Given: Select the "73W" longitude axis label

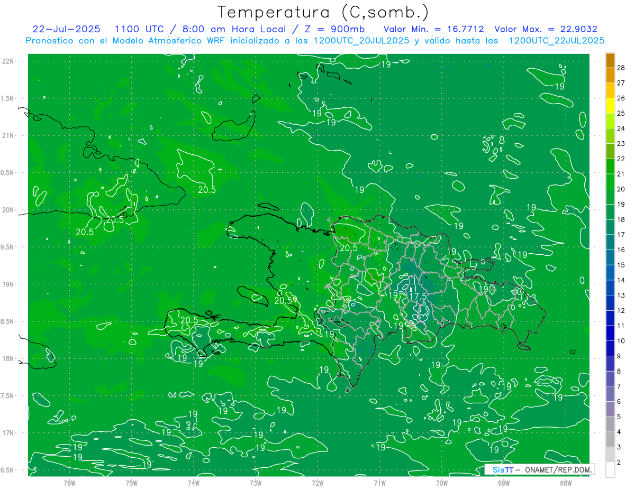Looking at the screenshot, I should 256,483.
